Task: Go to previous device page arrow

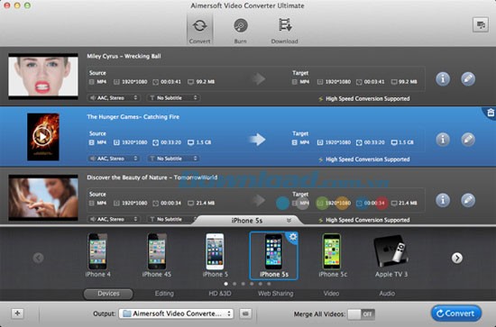Action: (38, 258)
